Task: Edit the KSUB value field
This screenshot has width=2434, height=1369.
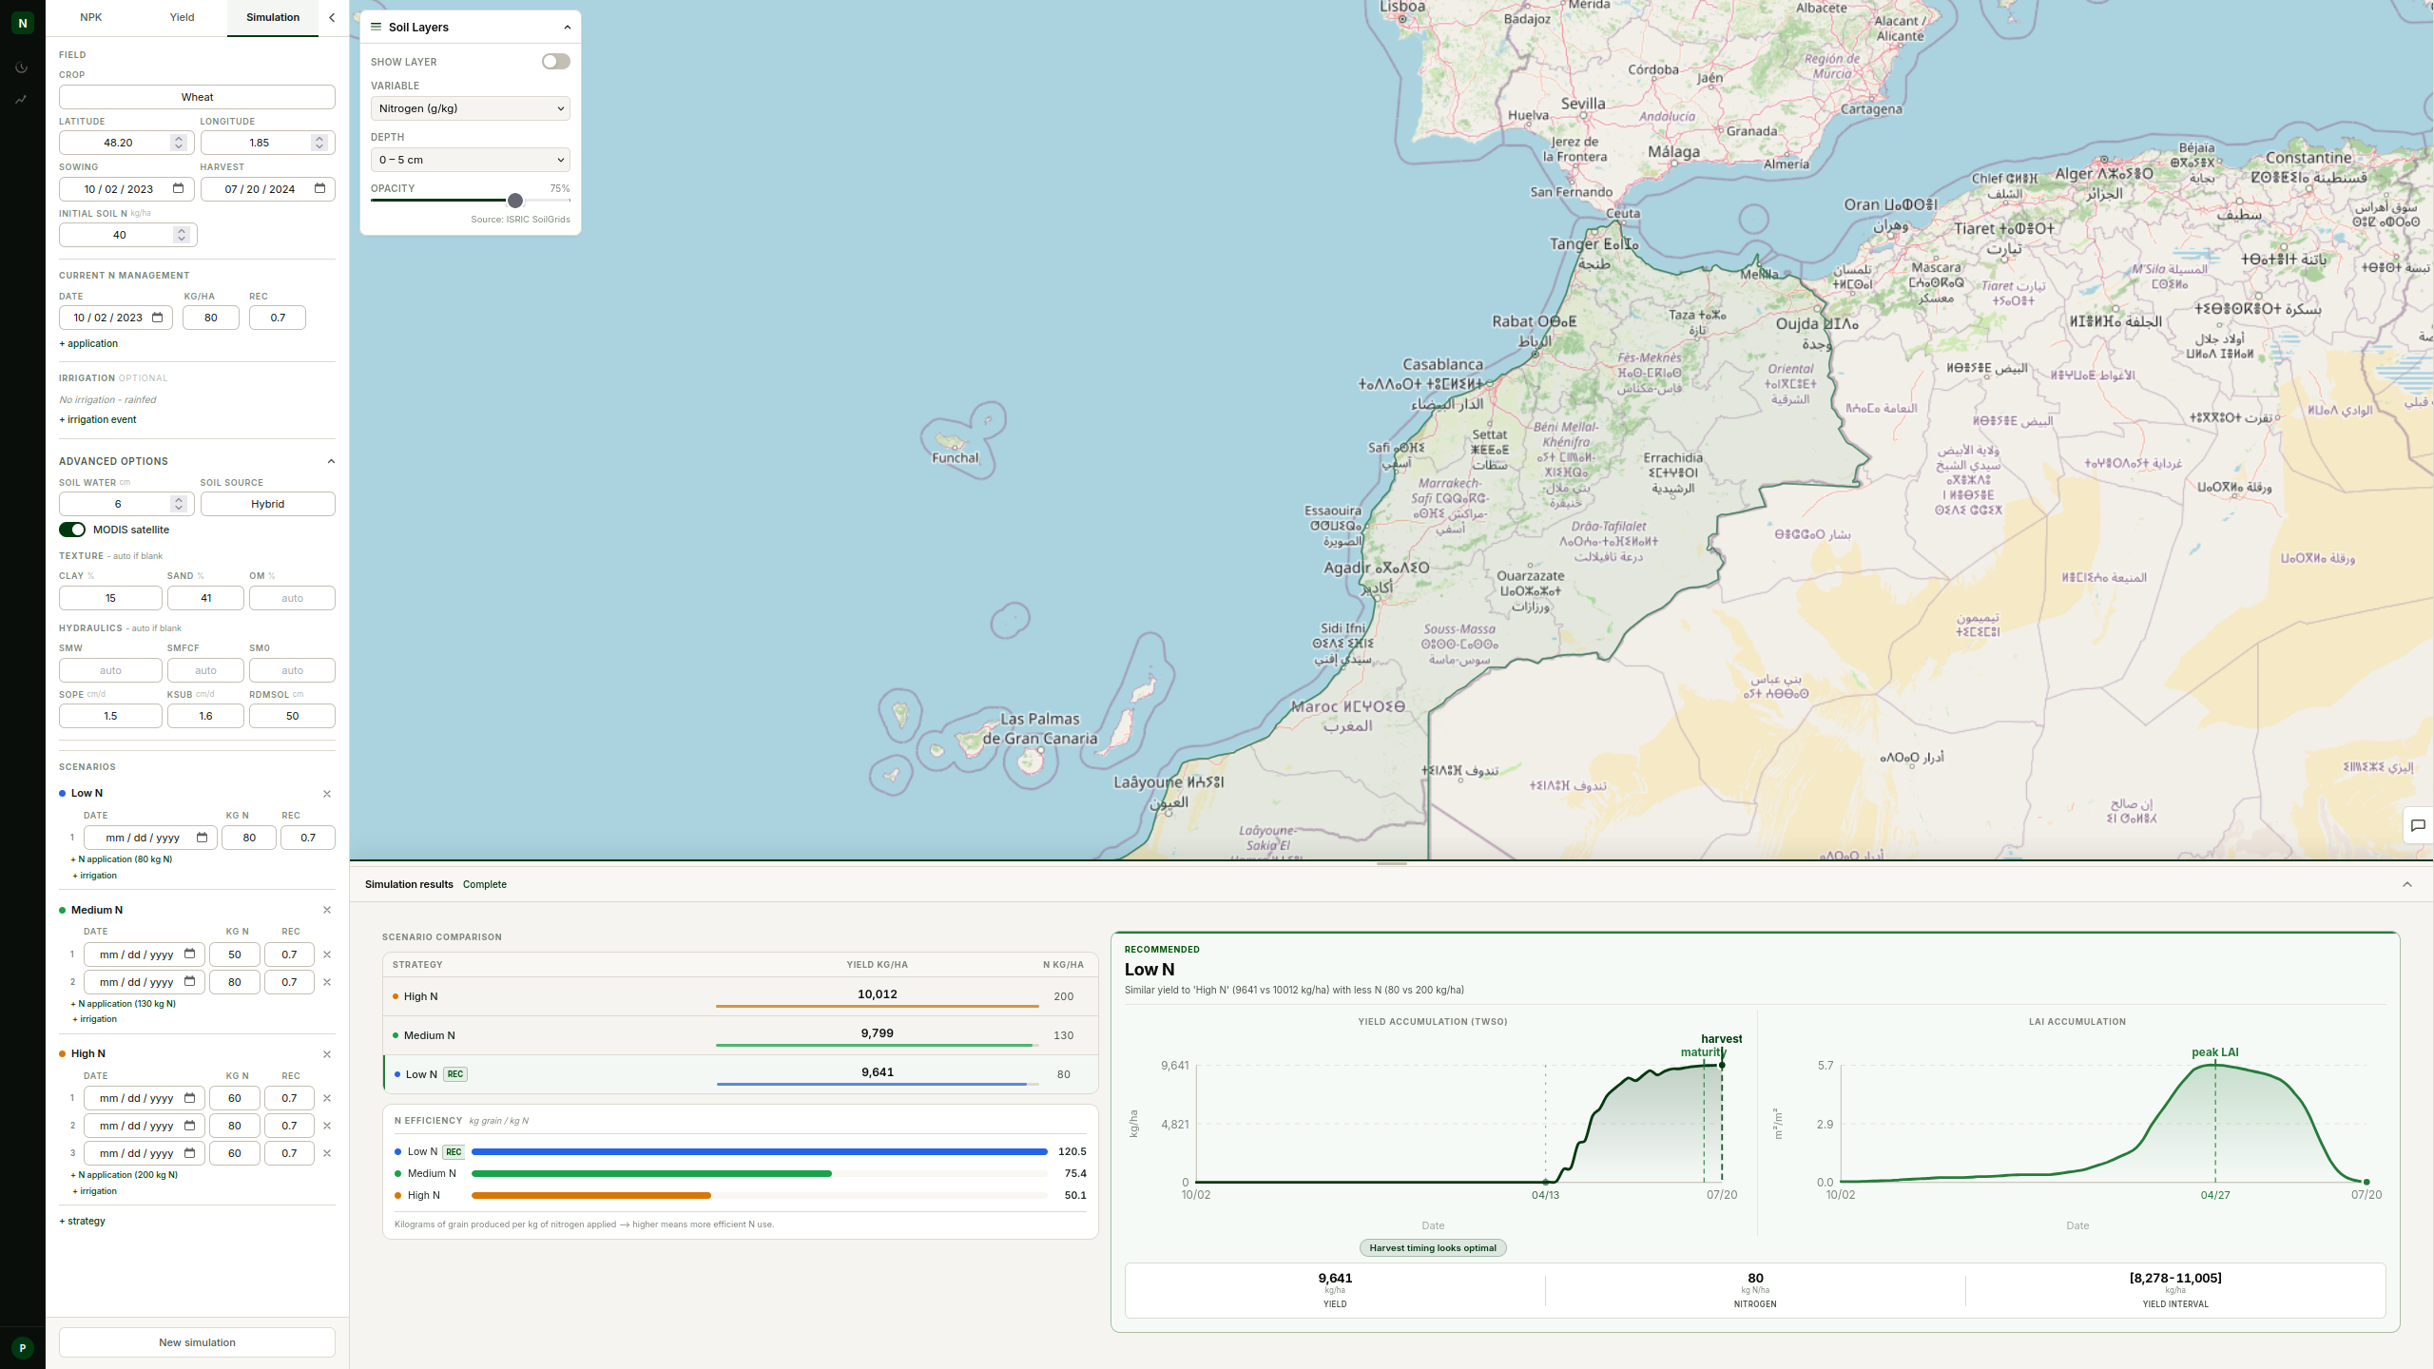Action: (205, 716)
